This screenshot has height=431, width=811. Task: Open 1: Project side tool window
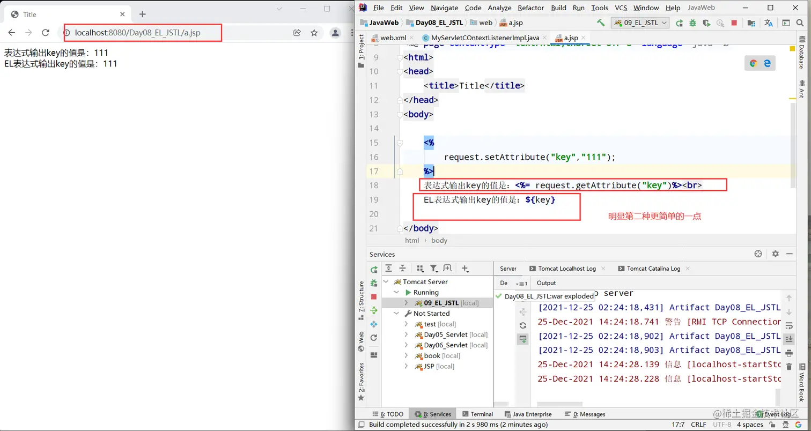coord(361,50)
